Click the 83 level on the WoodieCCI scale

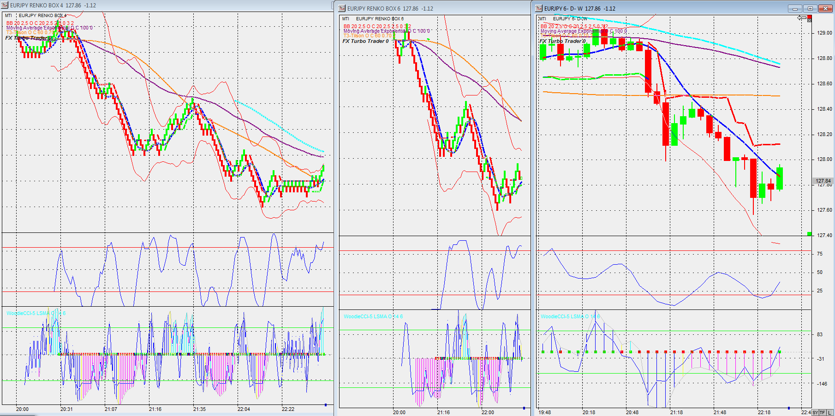click(820, 335)
